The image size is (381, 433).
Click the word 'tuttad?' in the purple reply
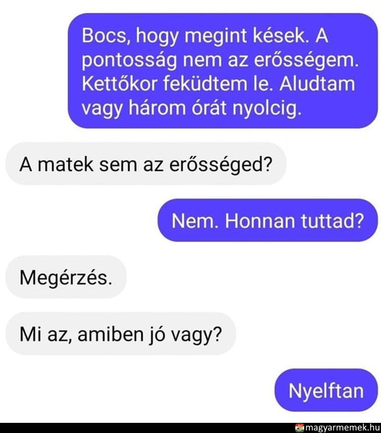(x=332, y=221)
